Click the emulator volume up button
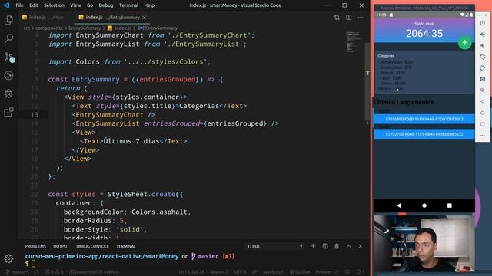The height and width of the screenshot is (276, 492). [483, 34]
